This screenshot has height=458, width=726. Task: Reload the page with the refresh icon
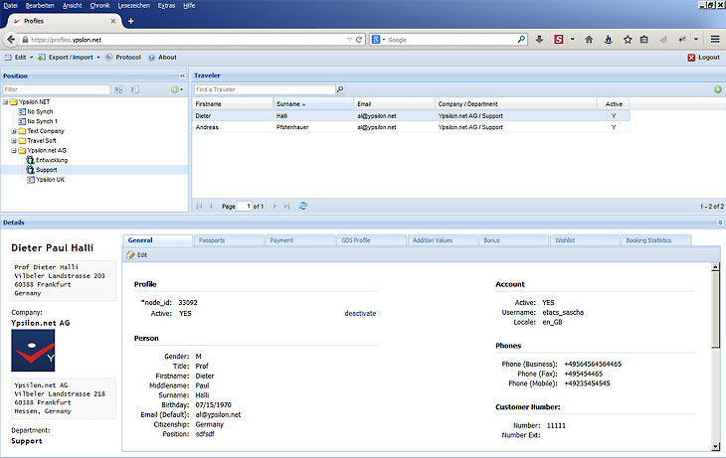[359, 40]
